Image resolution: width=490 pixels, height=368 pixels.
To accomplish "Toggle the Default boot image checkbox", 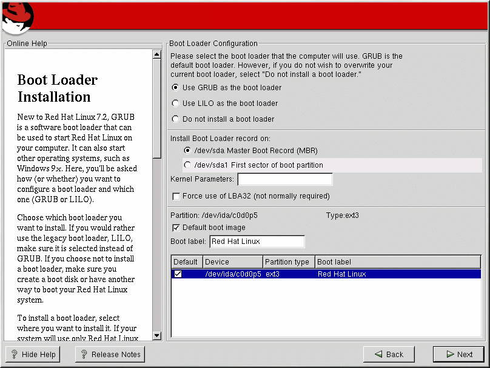I will coord(176,228).
